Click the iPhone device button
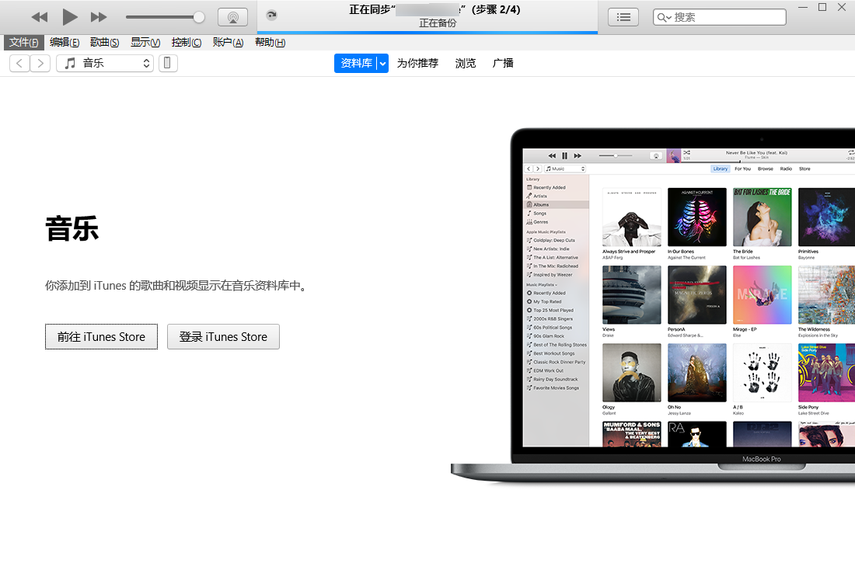 pos(168,63)
